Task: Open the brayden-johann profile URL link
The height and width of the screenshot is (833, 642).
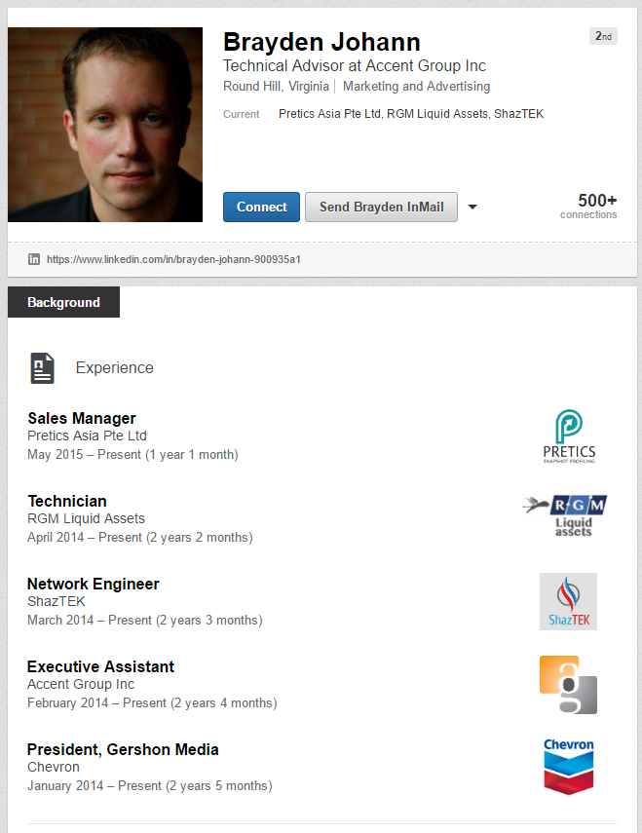Action: (x=173, y=259)
